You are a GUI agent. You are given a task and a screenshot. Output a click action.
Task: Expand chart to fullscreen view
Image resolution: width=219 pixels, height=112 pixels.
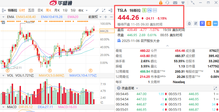[103, 10]
